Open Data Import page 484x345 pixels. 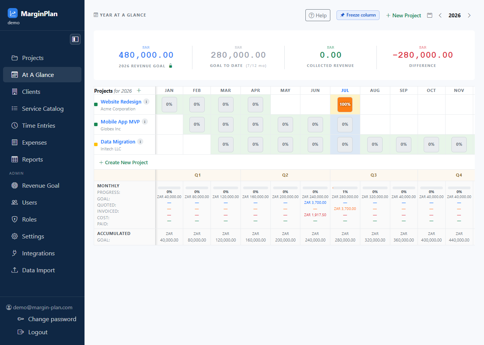(42, 270)
